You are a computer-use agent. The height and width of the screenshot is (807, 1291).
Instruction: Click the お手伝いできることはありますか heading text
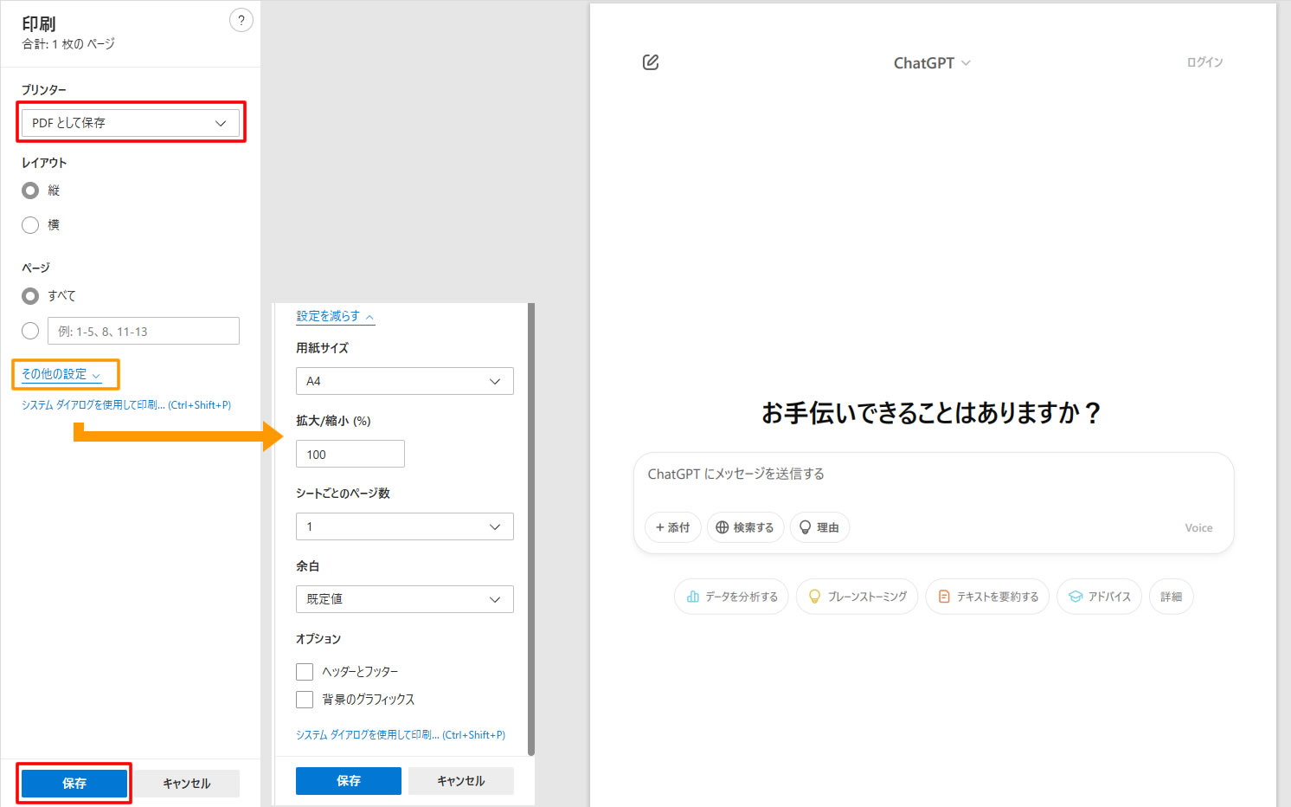pyautogui.click(x=932, y=412)
